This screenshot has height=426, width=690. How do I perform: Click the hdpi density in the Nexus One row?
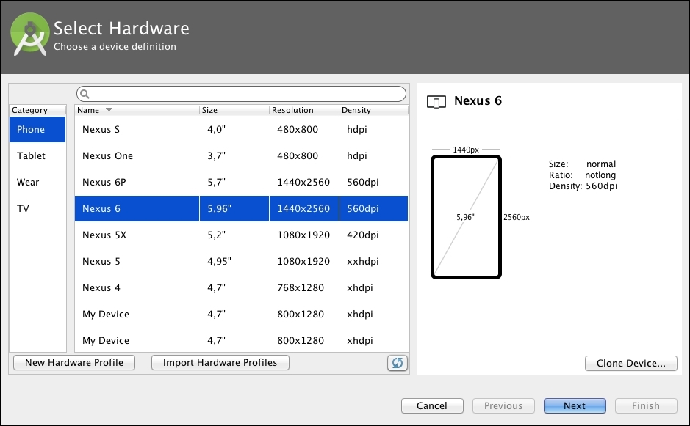[x=357, y=156]
